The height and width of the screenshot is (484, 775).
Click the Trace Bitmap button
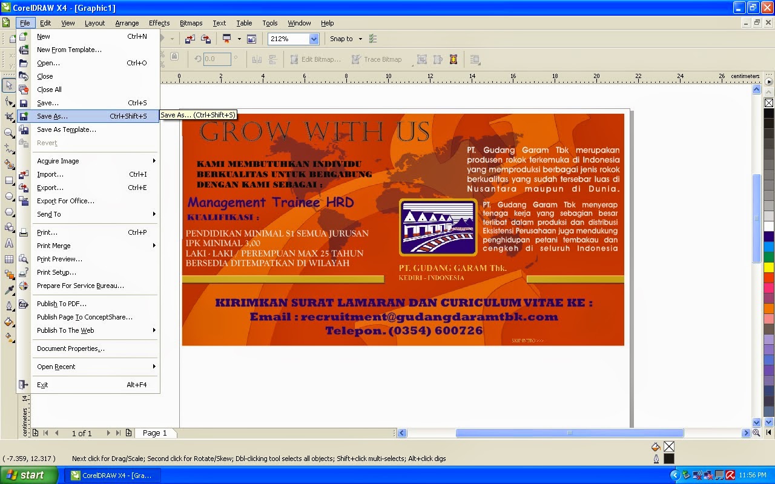(377, 59)
